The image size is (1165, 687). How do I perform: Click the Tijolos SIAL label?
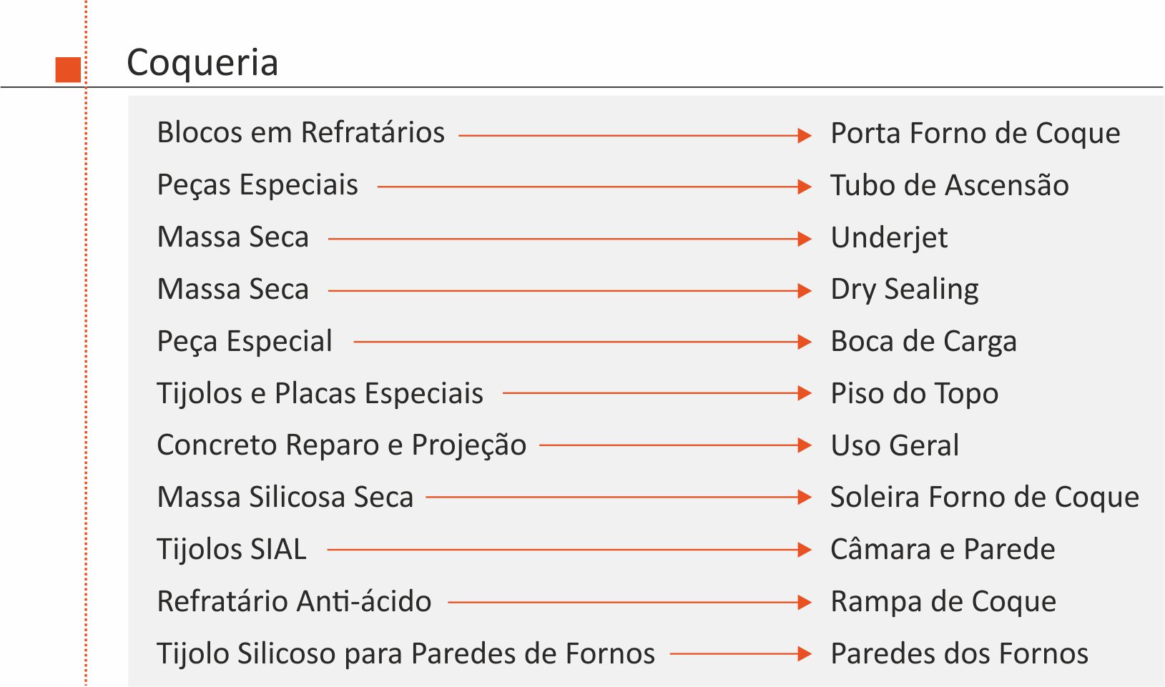pos(231,550)
